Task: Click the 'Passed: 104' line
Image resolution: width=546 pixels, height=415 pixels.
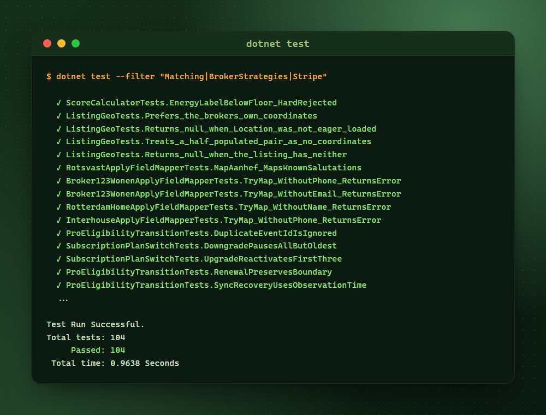Action: [x=98, y=350]
